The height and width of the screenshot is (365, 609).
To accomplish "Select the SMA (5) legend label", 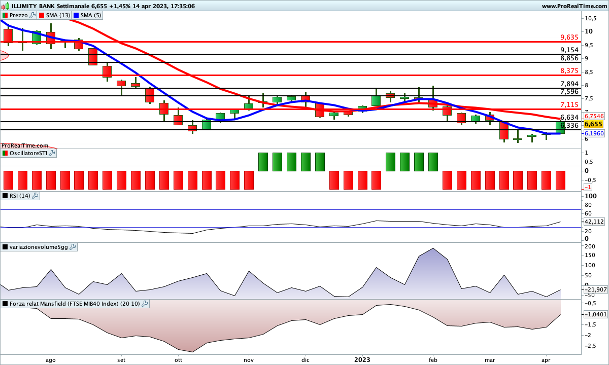I will pos(91,15).
